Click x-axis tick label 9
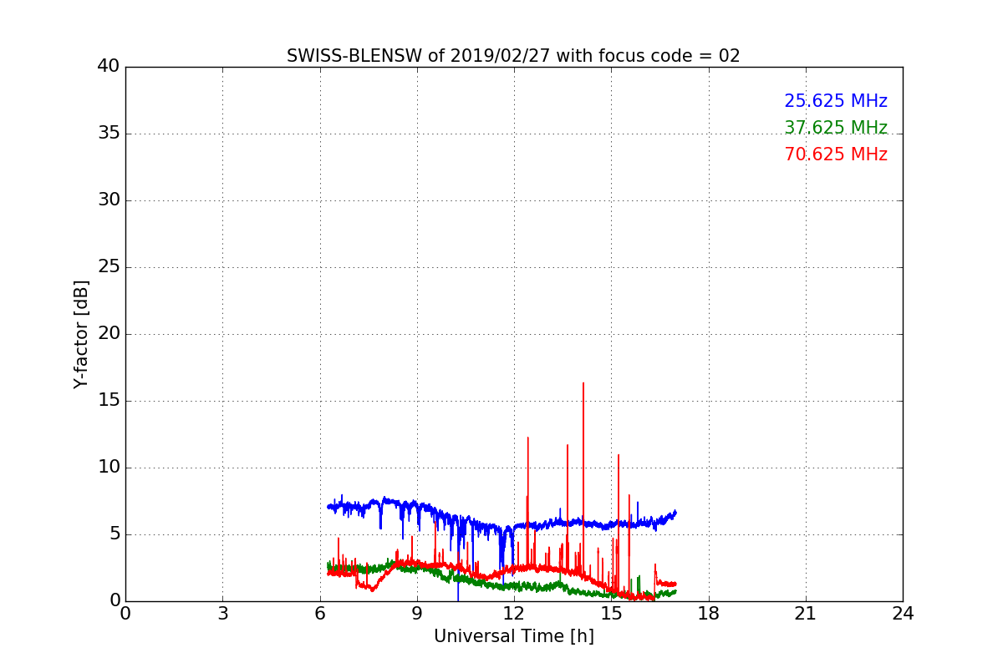 (417, 614)
